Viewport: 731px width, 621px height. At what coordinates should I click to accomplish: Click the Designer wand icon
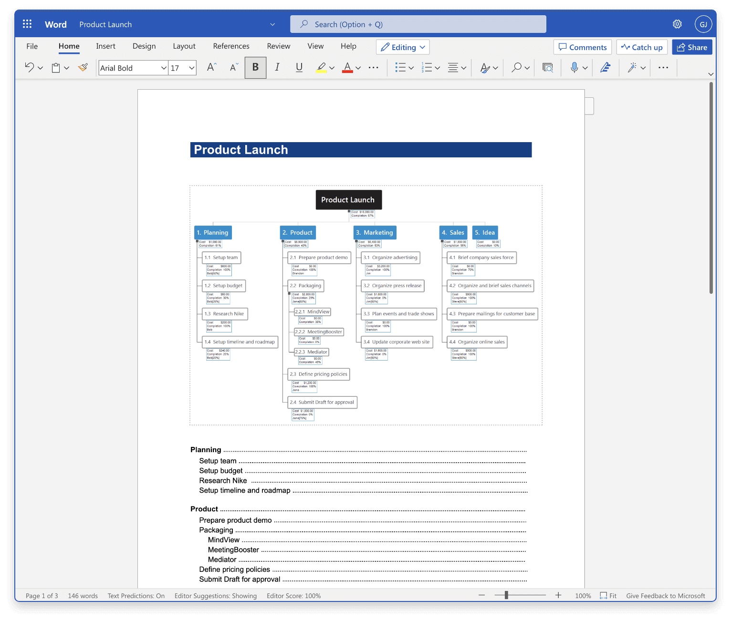pos(632,68)
